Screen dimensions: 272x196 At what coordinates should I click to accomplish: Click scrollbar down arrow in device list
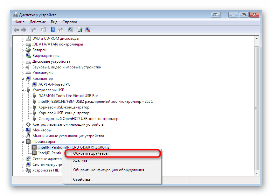click(x=257, y=173)
